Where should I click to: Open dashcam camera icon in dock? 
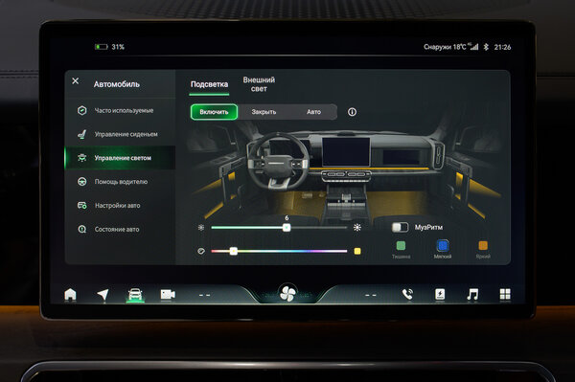coord(168,295)
